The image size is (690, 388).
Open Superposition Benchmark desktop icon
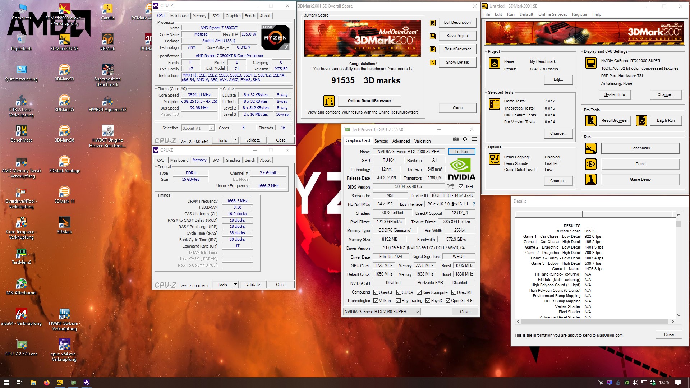107,75
